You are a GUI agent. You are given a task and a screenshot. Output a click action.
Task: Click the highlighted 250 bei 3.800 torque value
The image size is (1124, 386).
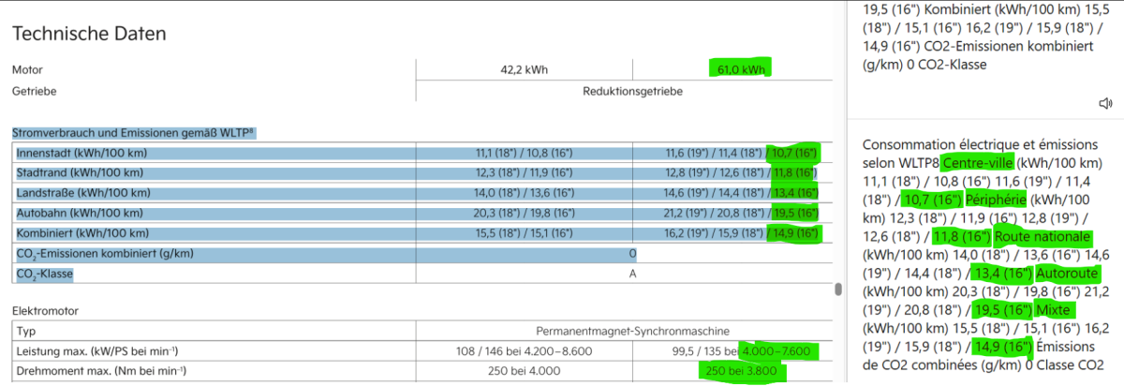739,371
